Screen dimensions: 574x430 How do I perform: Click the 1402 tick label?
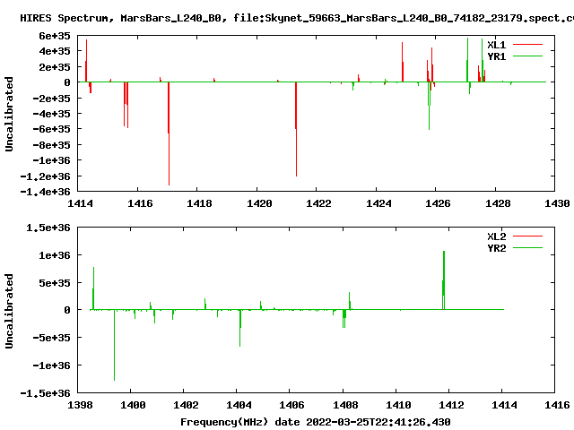click(x=186, y=405)
